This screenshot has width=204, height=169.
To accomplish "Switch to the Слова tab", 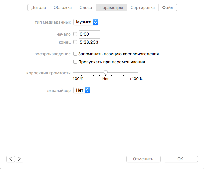I will [86, 7].
